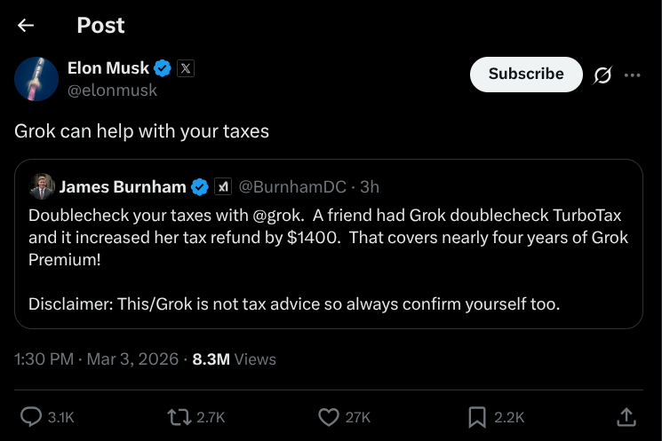This screenshot has width=662, height=441.
Task: Click the xAI affiliation badge near James Burnham
Action: click(224, 187)
